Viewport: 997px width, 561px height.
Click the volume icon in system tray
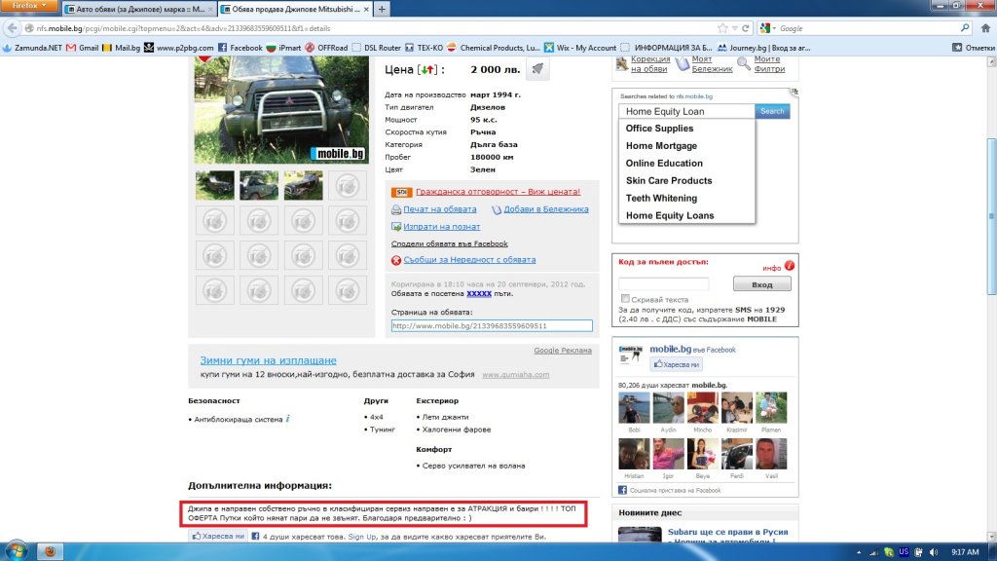coord(933,552)
